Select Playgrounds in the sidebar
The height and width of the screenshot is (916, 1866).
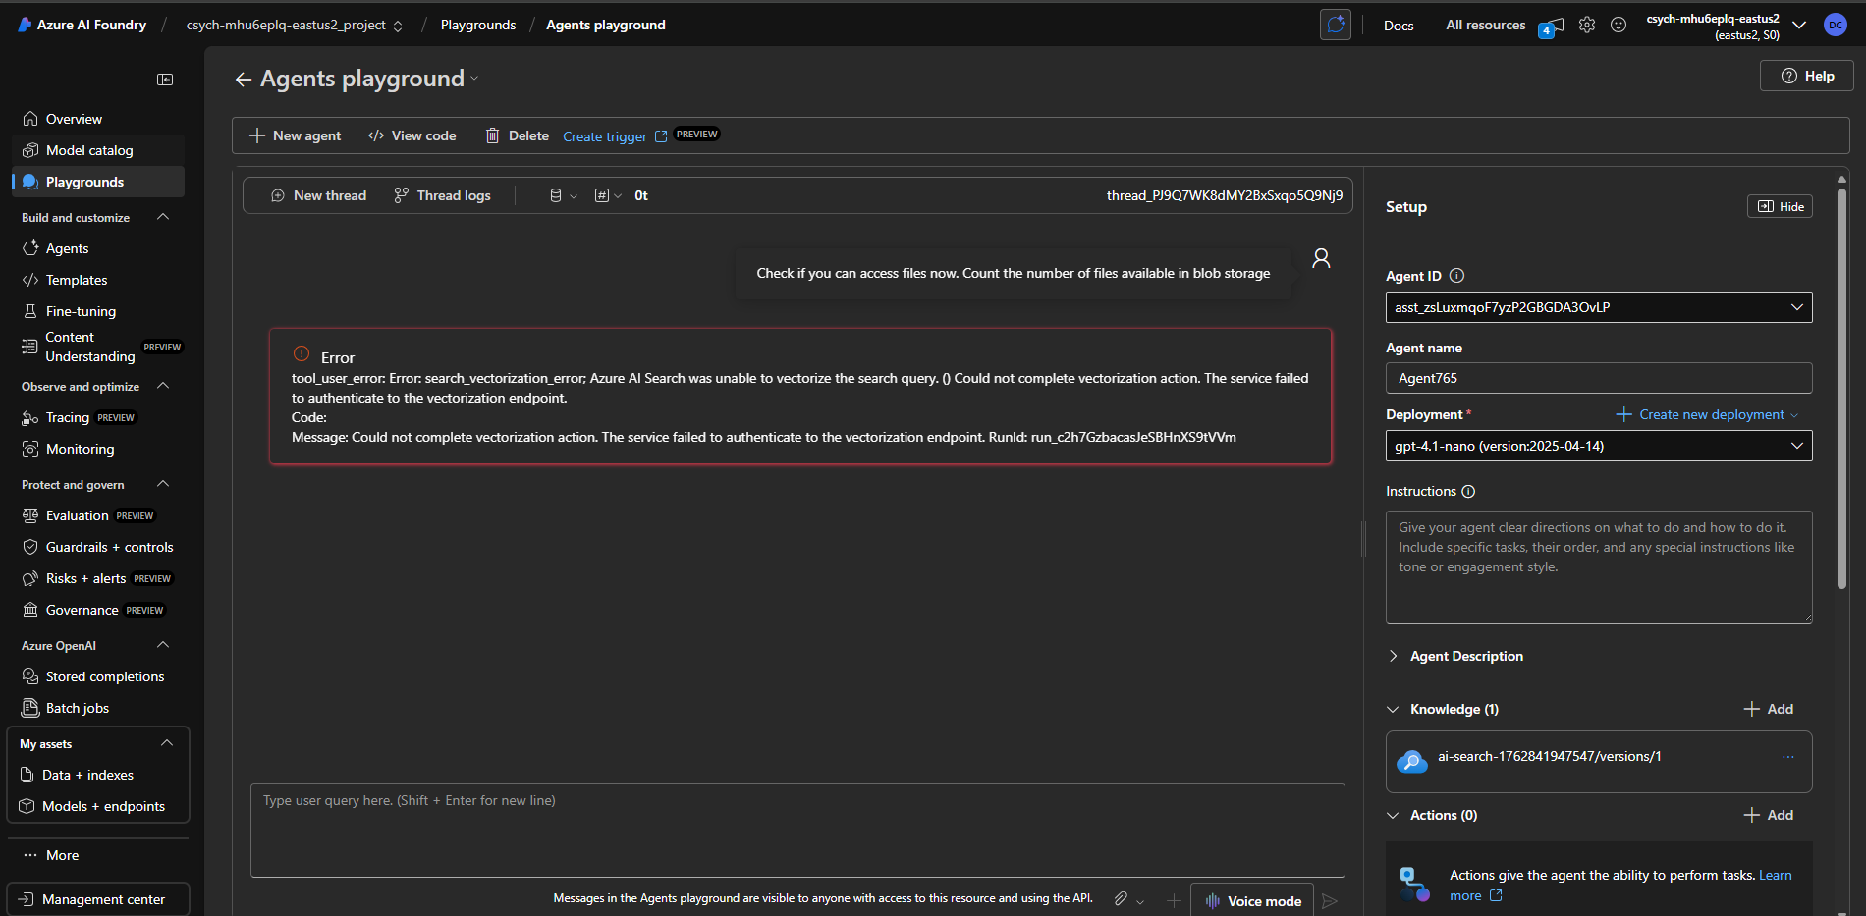(98, 182)
